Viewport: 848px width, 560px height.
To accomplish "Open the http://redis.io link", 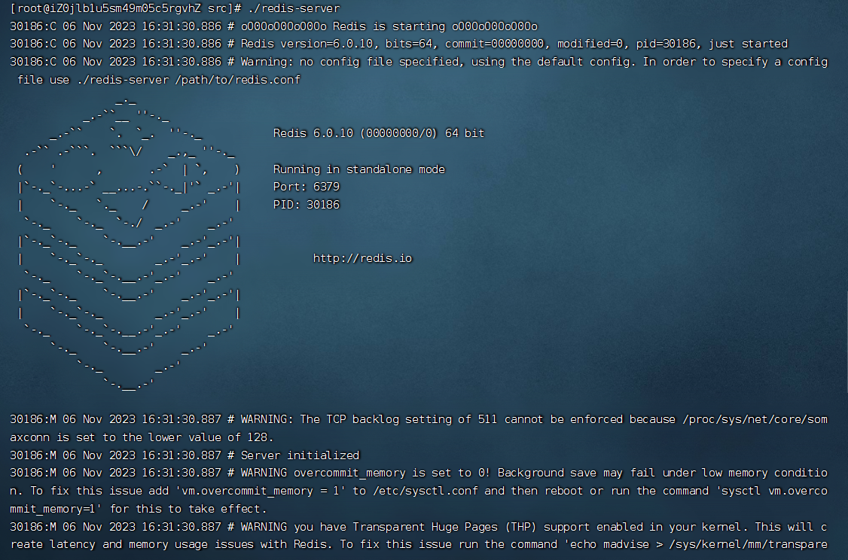I will pos(362,258).
